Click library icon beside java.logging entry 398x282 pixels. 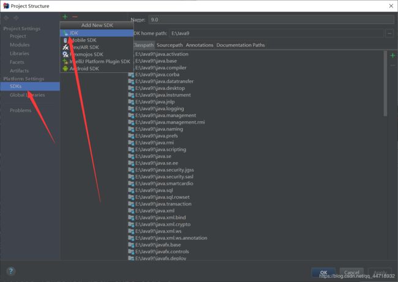click(x=131, y=108)
